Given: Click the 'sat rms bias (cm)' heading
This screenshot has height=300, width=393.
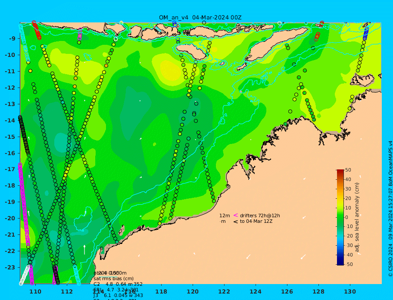Looking at the screenshot, I should click(113, 278).
